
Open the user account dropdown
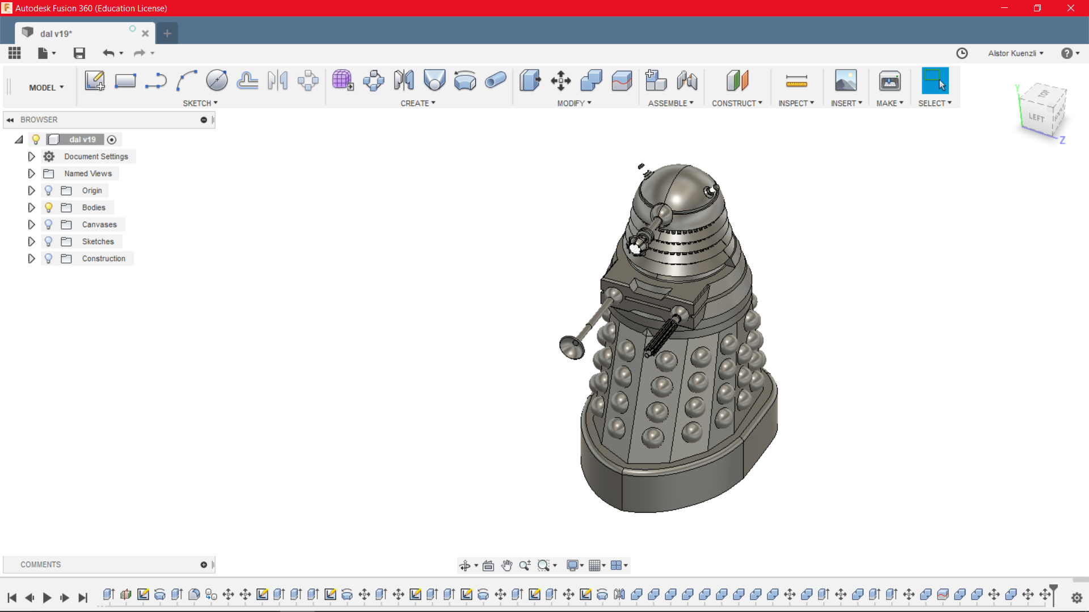pos(1015,53)
